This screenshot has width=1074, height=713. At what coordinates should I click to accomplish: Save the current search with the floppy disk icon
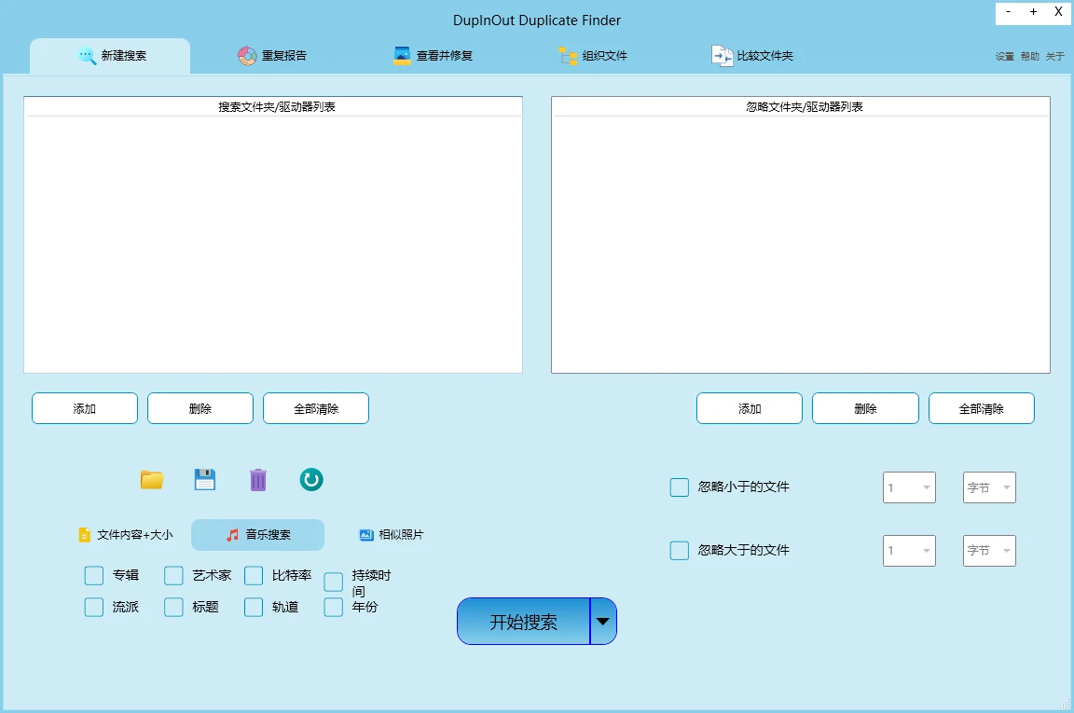pyautogui.click(x=204, y=479)
